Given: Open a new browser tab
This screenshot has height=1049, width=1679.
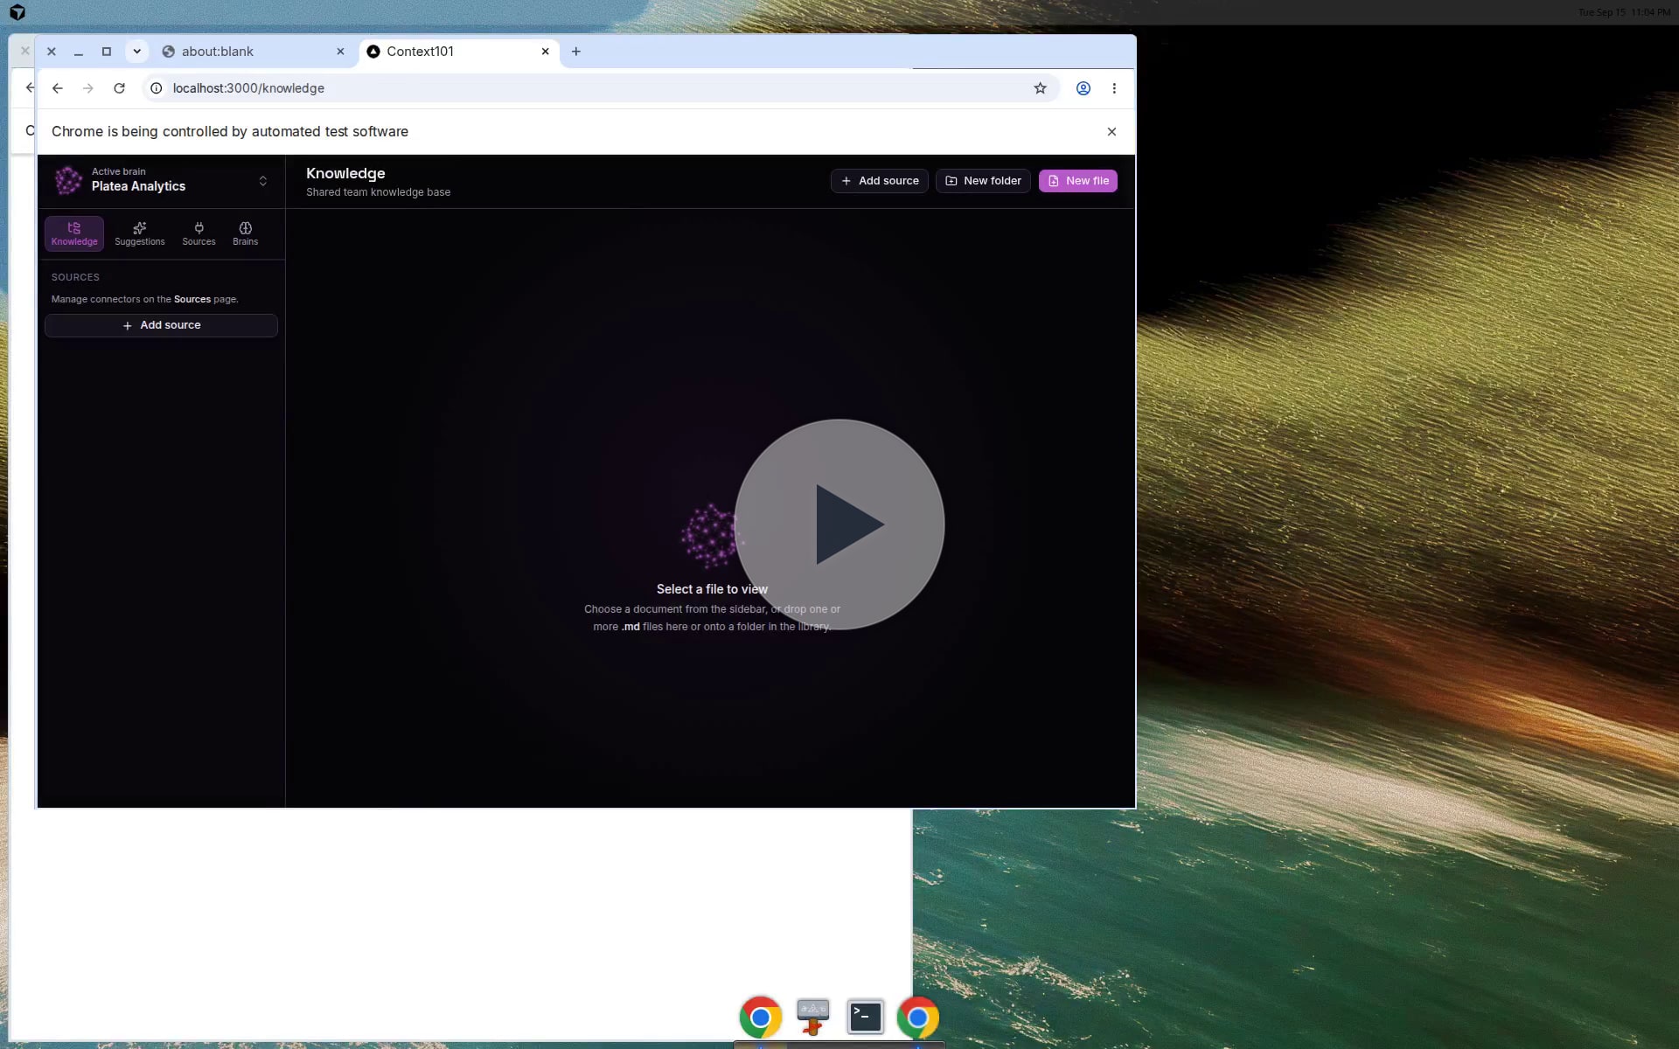Looking at the screenshot, I should (x=576, y=52).
